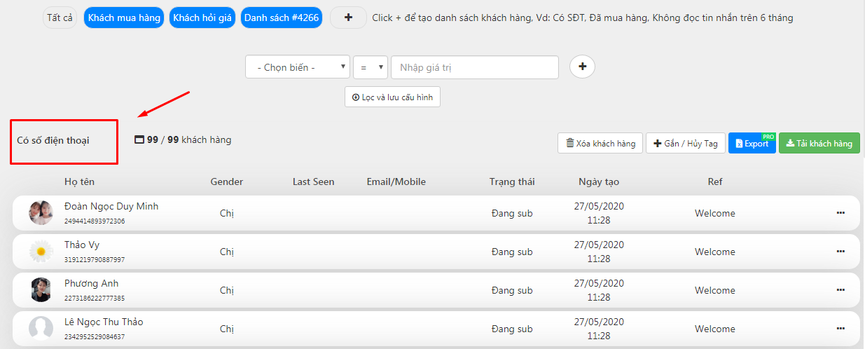This screenshot has height=349, width=865.
Task: Click Lê Ngọc Thu Thảo's default avatar
Action: pyautogui.click(x=41, y=329)
